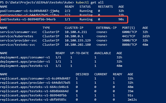Click ClusterIP type of testeks-svc
Viewport: 166px width, 103px height.
(x=51, y=45)
